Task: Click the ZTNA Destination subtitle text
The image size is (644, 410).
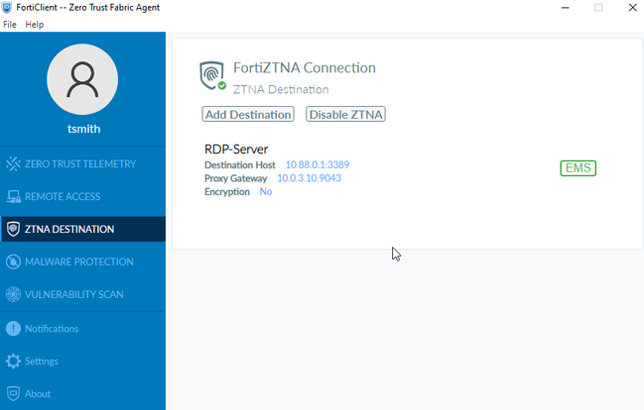Action: tap(281, 89)
